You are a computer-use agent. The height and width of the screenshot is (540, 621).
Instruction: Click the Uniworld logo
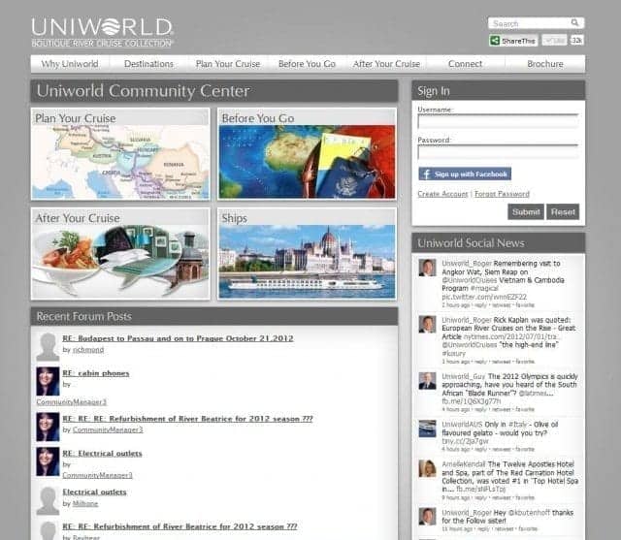[102, 32]
